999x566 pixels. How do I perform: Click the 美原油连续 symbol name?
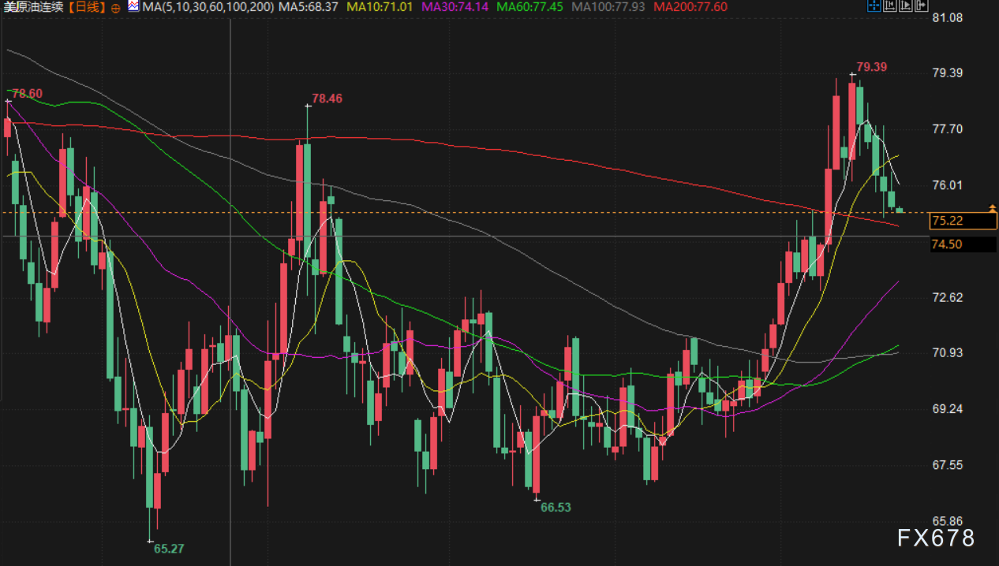coord(33,7)
